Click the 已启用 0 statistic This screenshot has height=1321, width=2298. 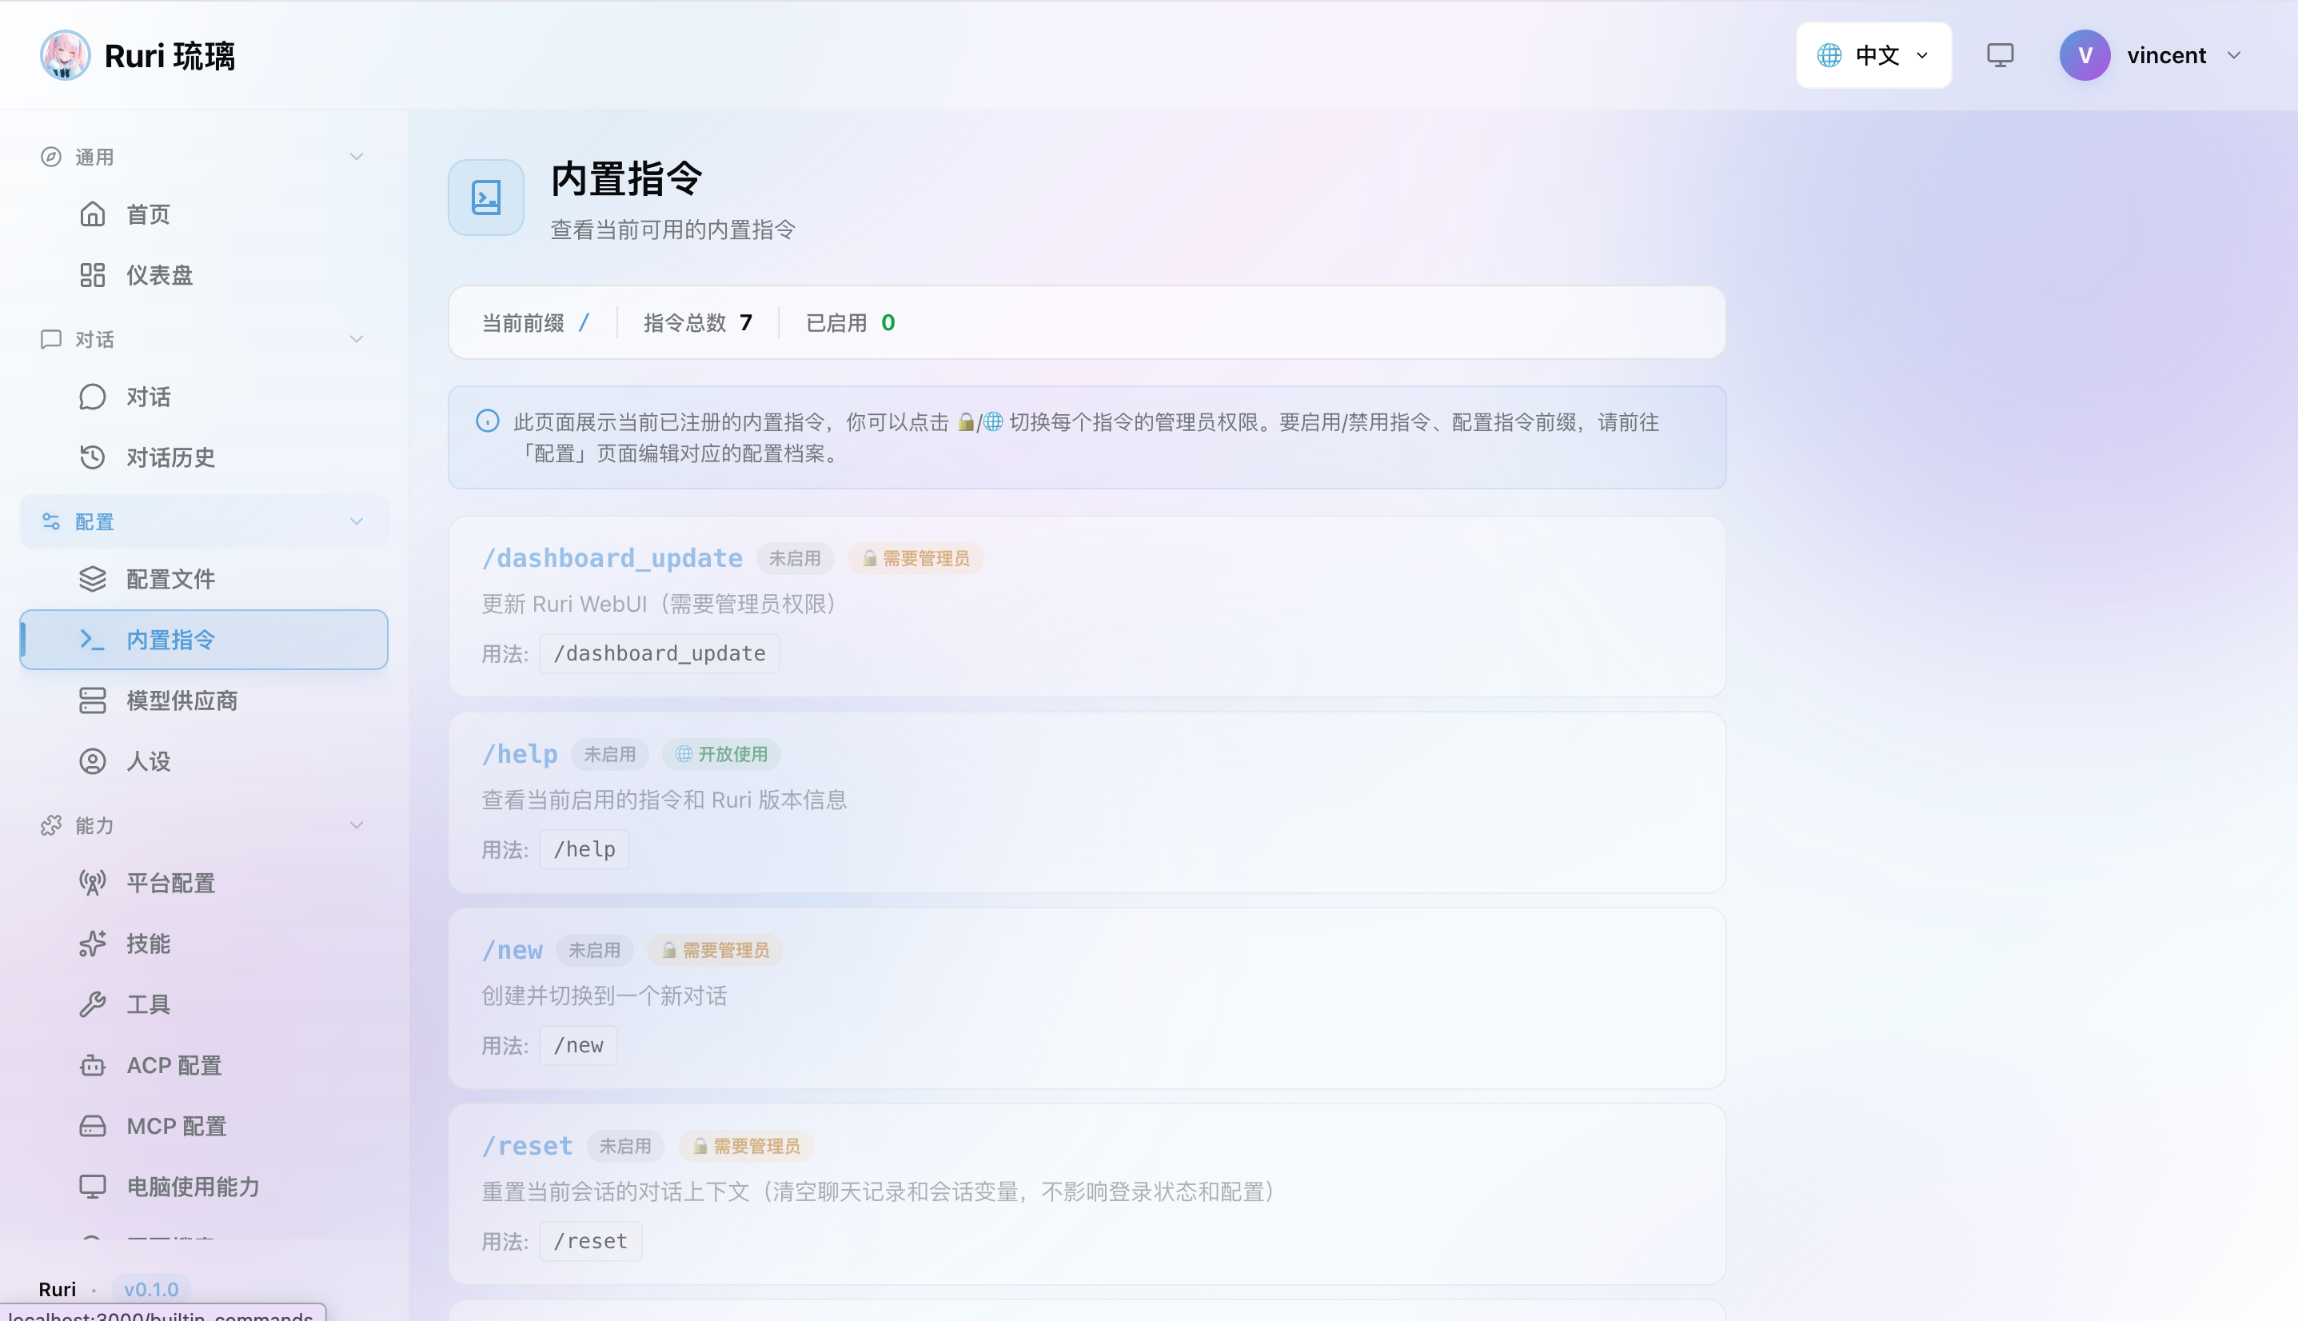tap(850, 323)
